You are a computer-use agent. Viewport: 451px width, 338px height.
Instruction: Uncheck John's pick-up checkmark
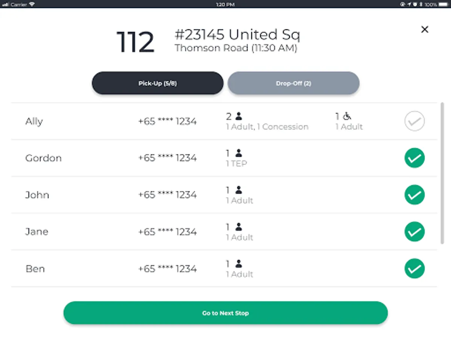415,195
